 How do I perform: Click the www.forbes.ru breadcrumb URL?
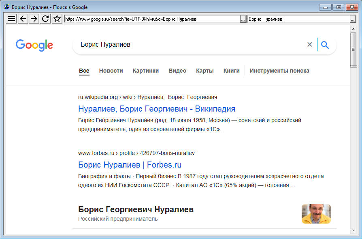tap(136, 153)
